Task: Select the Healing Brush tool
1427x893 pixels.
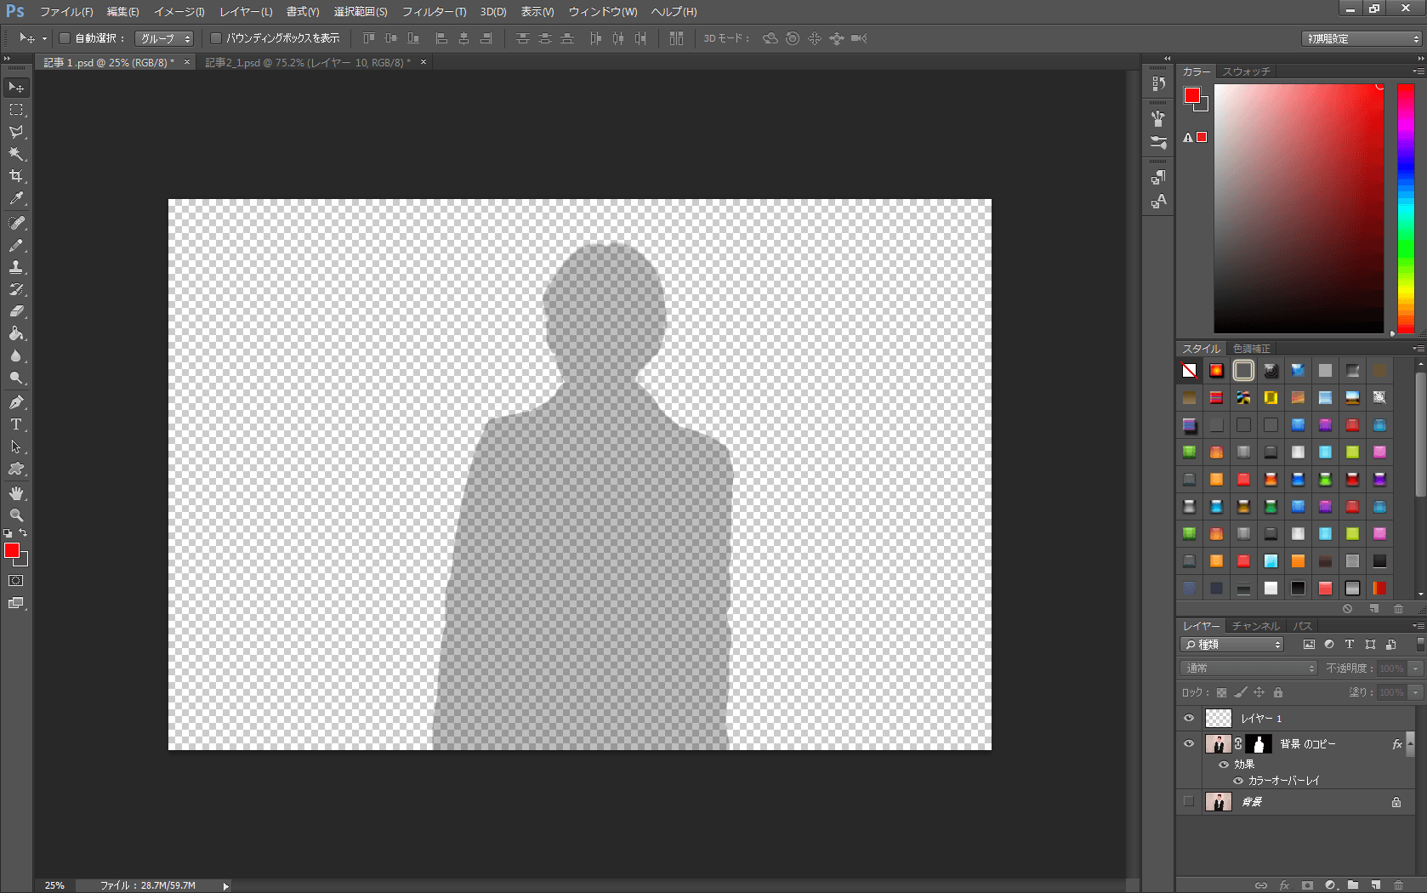Action: [x=16, y=223]
